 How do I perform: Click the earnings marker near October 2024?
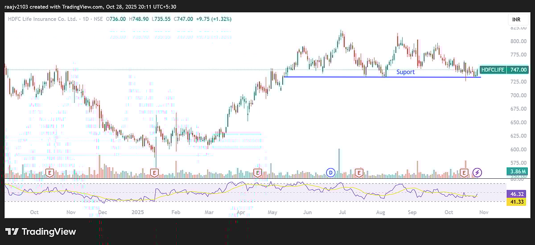click(50, 172)
